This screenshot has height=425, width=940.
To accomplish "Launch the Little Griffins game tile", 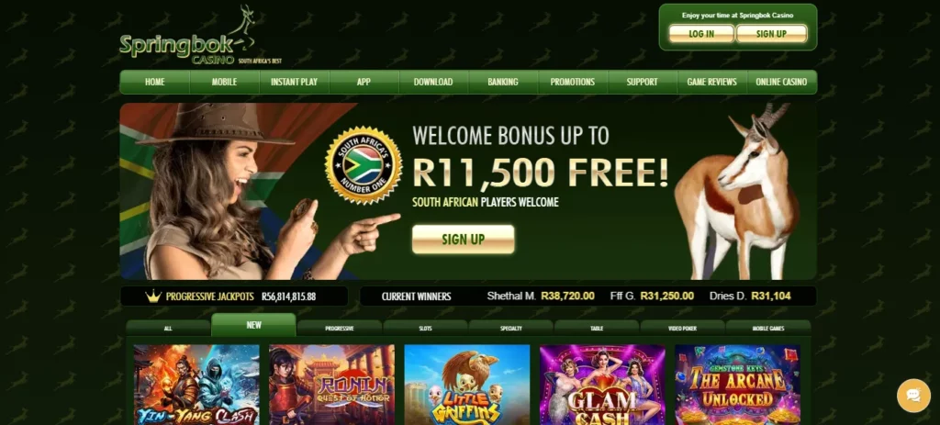I will coord(467,385).
